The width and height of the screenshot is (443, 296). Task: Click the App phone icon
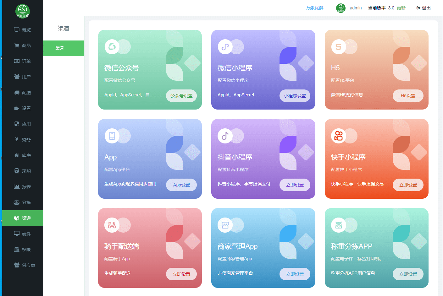point(112,136)
